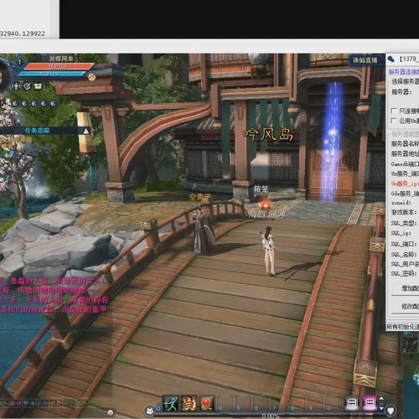Collapse the 任务追踪 panel with triangle
The image size is (419, 419).
[x=86, y=131]
